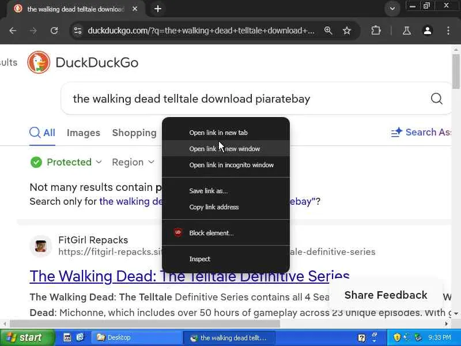Viewport: 461px width, 346px height.
Task: Expand the Region dropdown
Action: tap(133, 162)
